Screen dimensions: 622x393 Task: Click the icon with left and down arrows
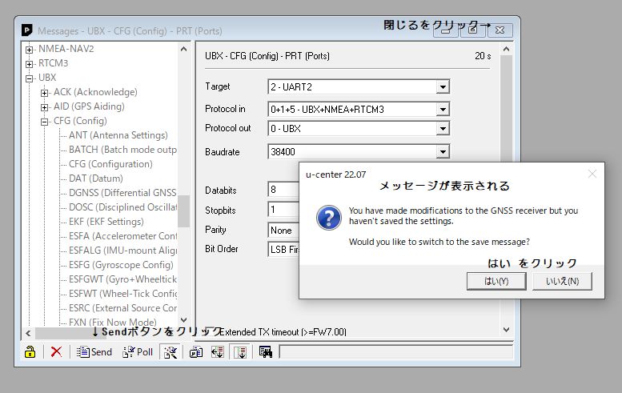point(218,351)
